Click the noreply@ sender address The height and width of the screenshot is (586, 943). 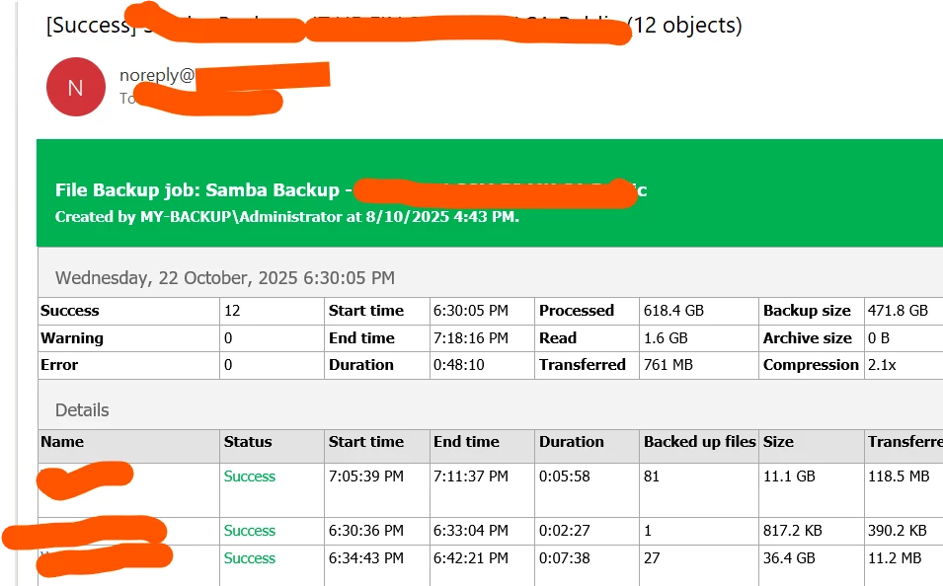pyautogui.click(x=158, y=75)
